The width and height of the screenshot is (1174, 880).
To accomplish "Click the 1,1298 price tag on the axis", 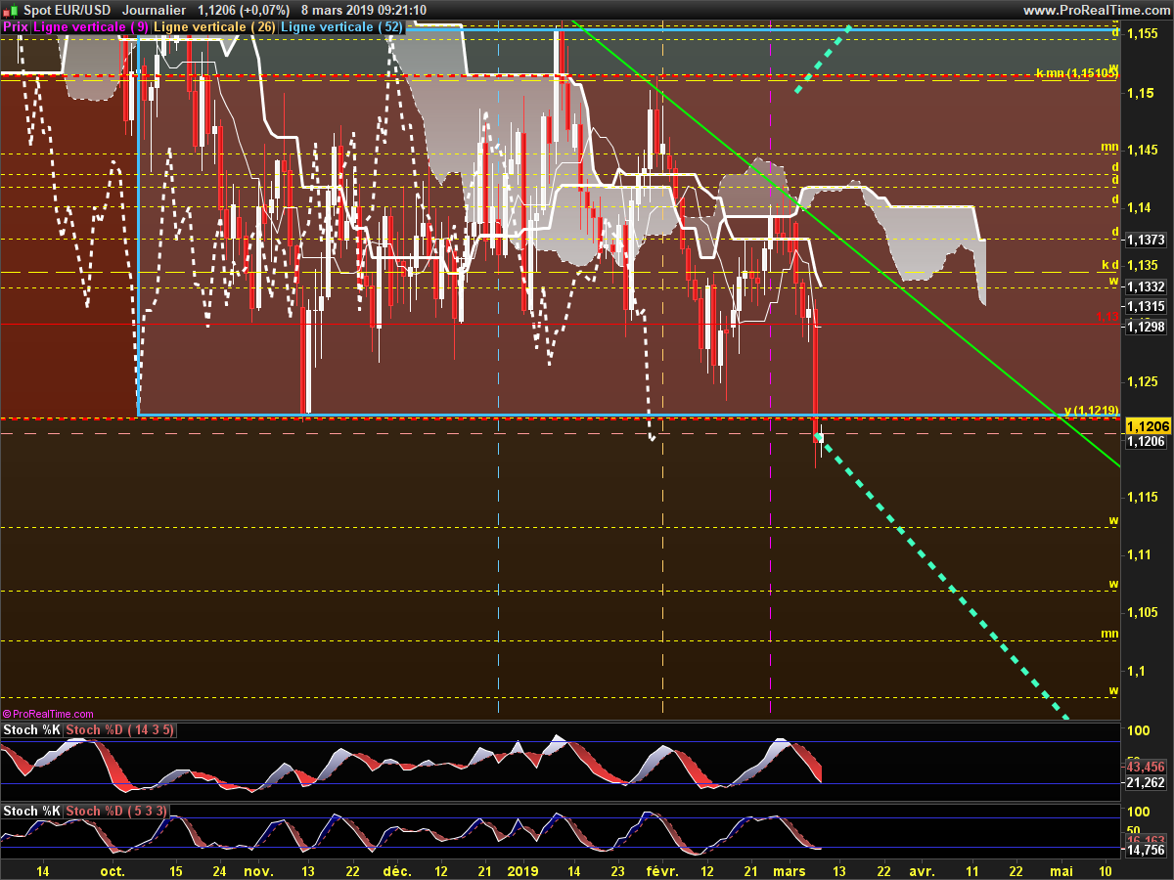I will (1145, 327).
